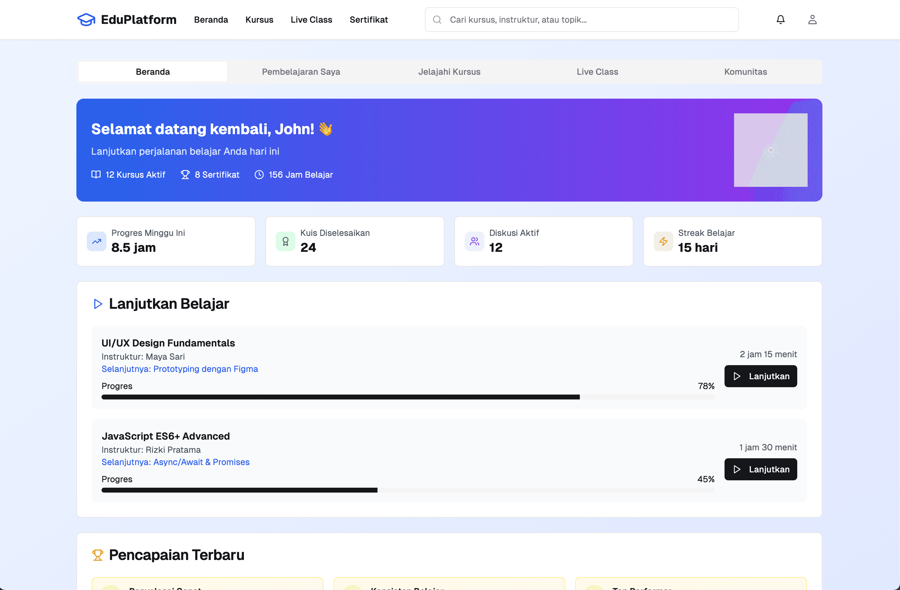Click the 12 Kursus Aktif label
The image size is (900, 590).
[135, 175]
